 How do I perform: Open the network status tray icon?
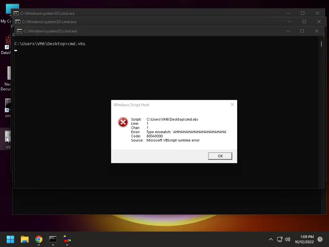coord(280,239)
